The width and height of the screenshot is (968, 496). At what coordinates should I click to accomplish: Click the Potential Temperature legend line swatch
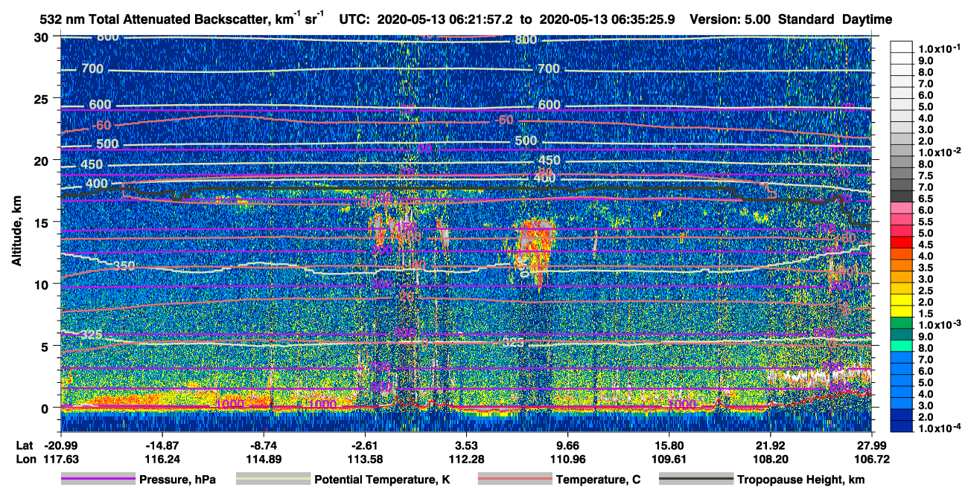point(272,480)
